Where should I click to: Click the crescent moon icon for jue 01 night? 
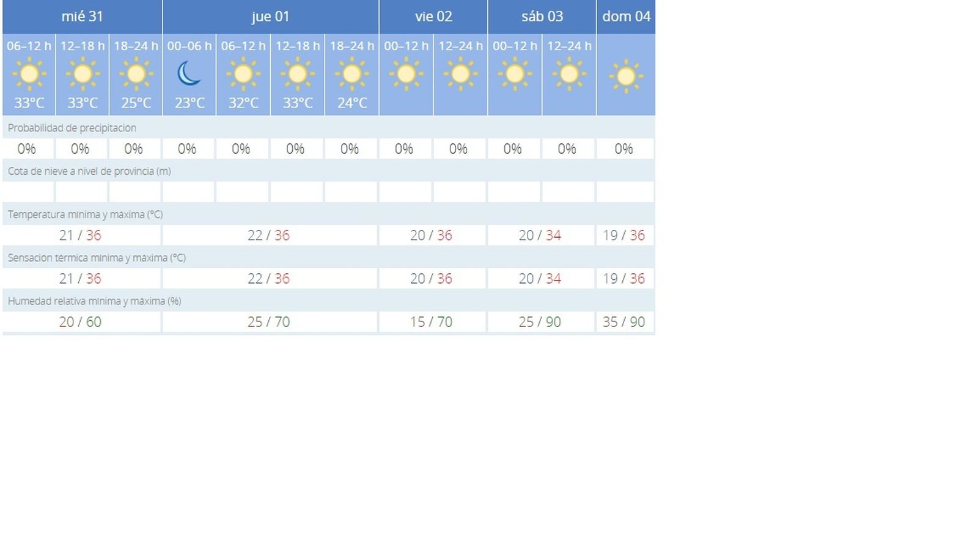189,75
